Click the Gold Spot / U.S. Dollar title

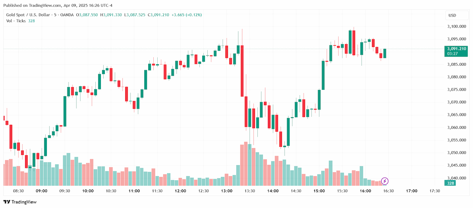click(x=29, y=15)
